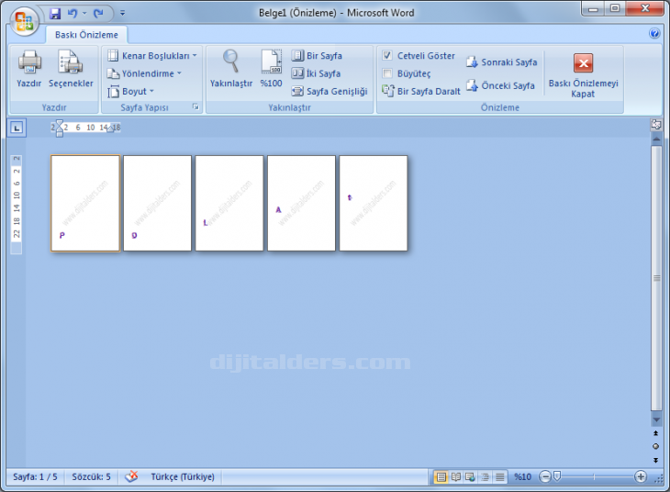Click the %10 zoom level button
Image resolution: width=670 pixels, height=492 pixels.
[x=522, y=477]
